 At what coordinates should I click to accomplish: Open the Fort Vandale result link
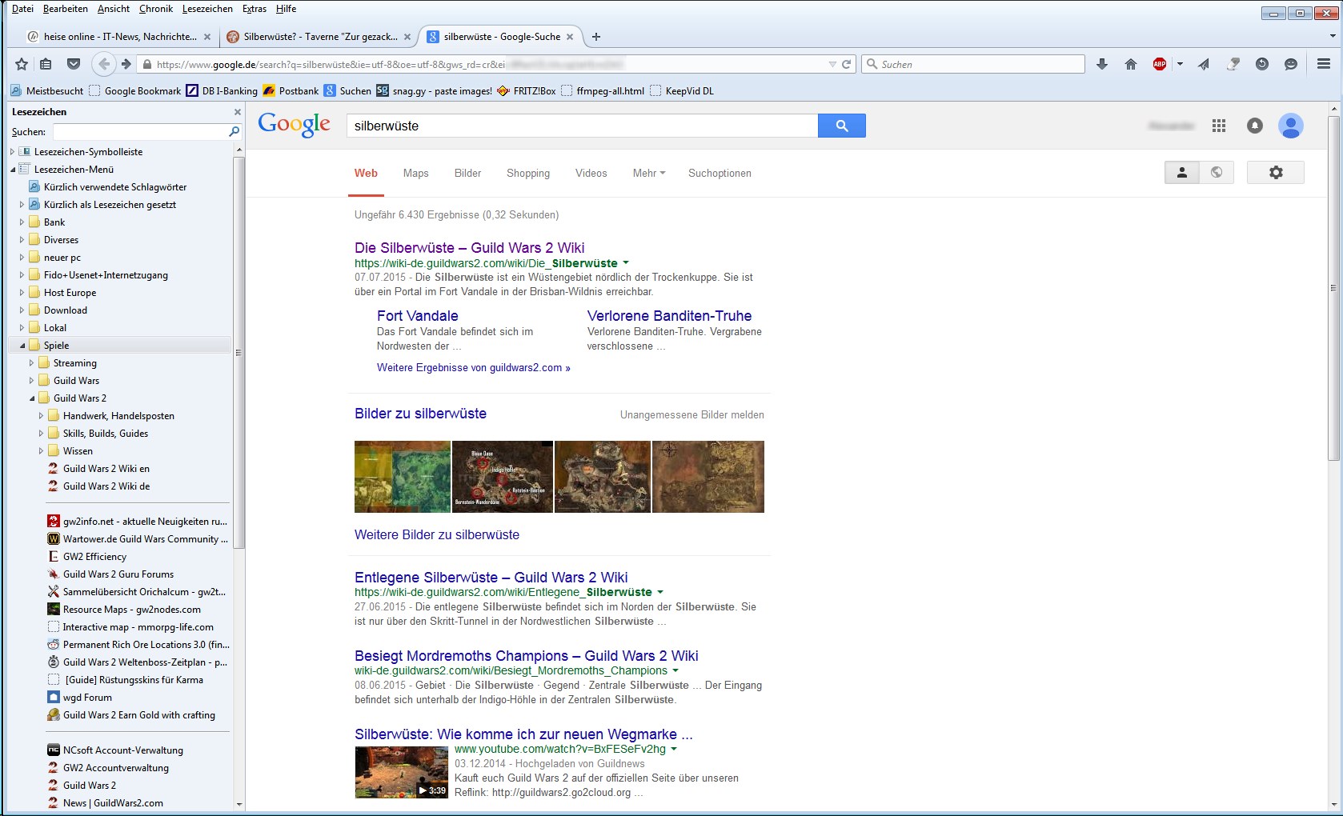417,316
